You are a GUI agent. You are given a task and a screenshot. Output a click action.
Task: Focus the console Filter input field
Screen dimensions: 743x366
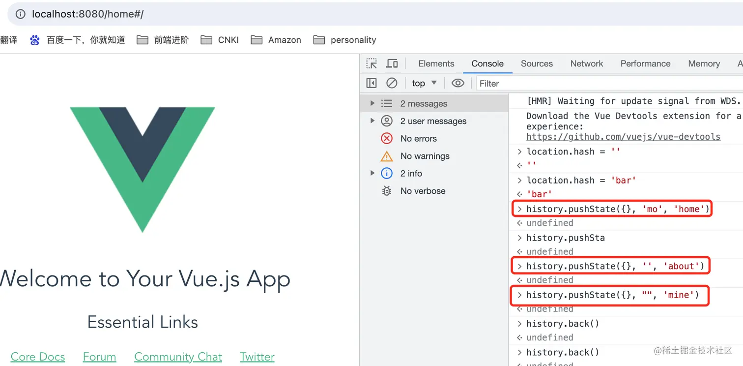(609, 84)
